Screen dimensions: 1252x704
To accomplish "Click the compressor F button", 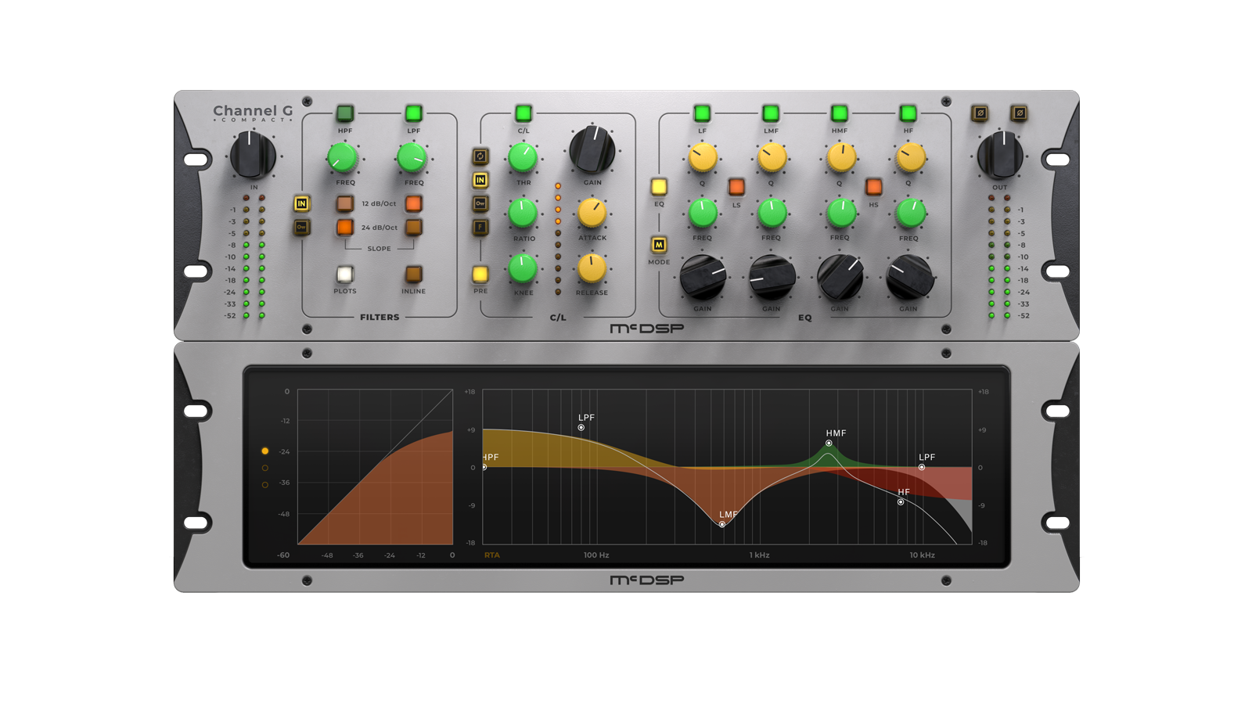I will (x=480, y=227).
